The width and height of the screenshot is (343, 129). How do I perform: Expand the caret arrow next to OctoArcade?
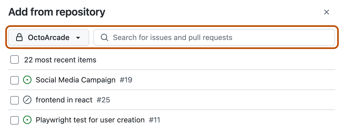point(78,38)
